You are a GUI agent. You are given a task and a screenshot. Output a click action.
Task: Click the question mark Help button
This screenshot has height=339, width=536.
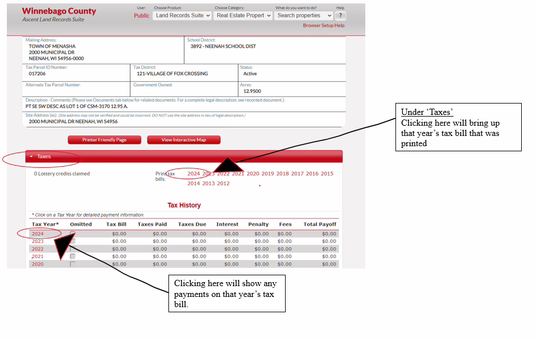[341, 15]
